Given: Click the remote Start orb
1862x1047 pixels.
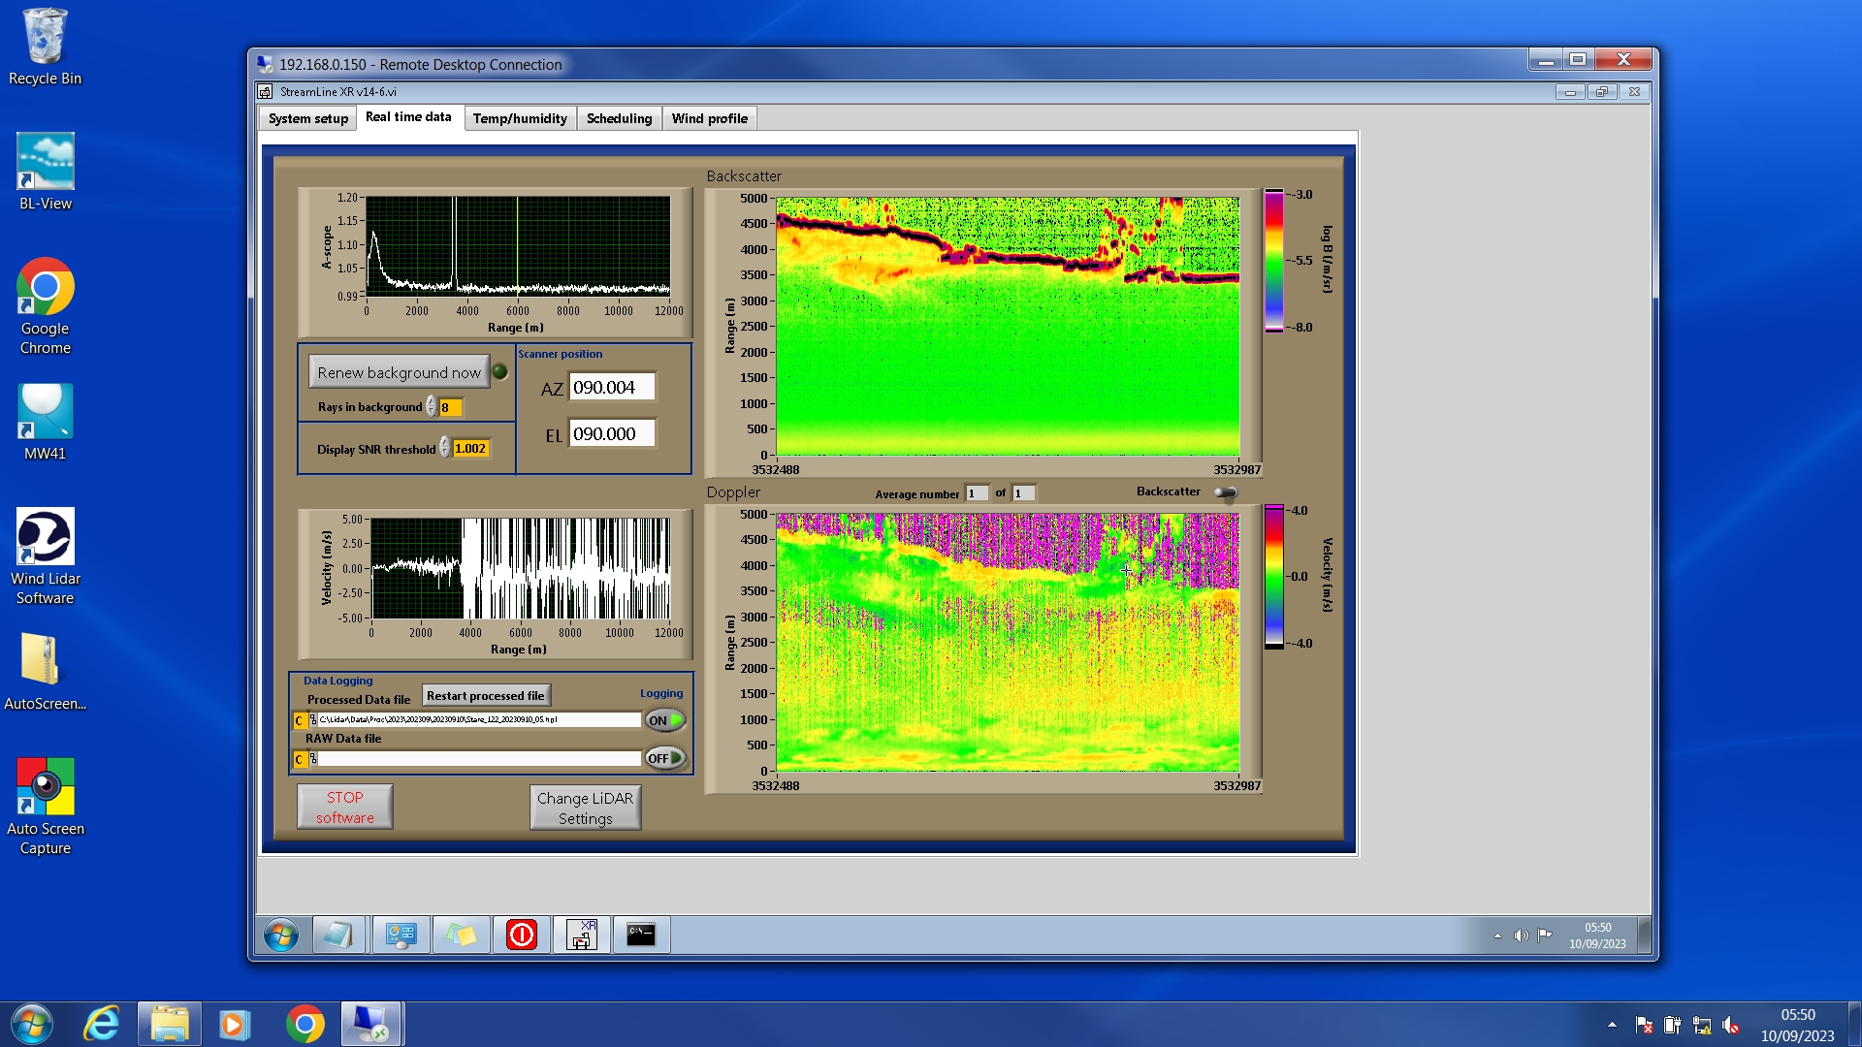Looking at the screenshot, I should click(281, 936).
